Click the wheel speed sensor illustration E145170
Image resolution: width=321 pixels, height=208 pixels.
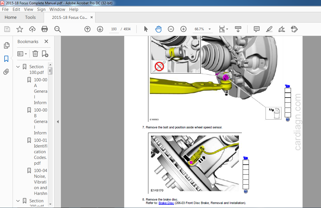pos(195,163)
